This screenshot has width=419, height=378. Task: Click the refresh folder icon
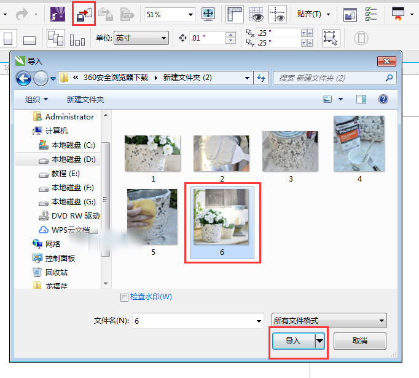(261, 78)
